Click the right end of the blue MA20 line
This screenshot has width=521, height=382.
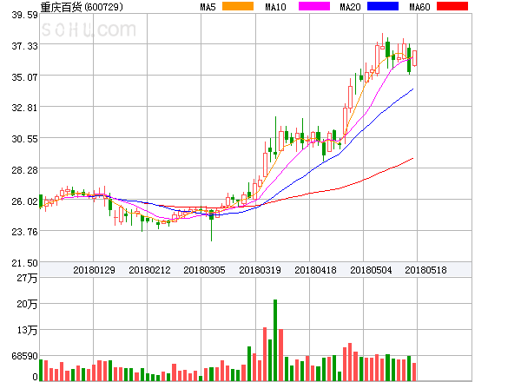tap(413, 89)
